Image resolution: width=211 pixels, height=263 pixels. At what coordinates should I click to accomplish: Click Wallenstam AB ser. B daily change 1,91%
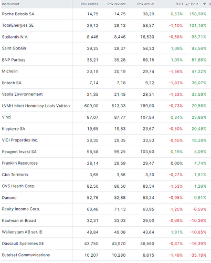[177, 232]
